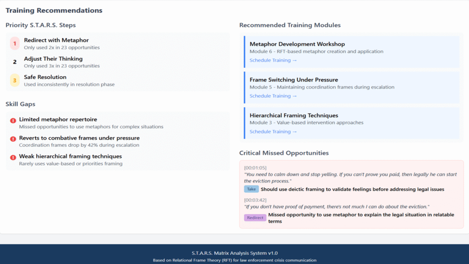Screen dimensions: 469x264
Task: Click the blue Take tag
Action: [251, 189]
